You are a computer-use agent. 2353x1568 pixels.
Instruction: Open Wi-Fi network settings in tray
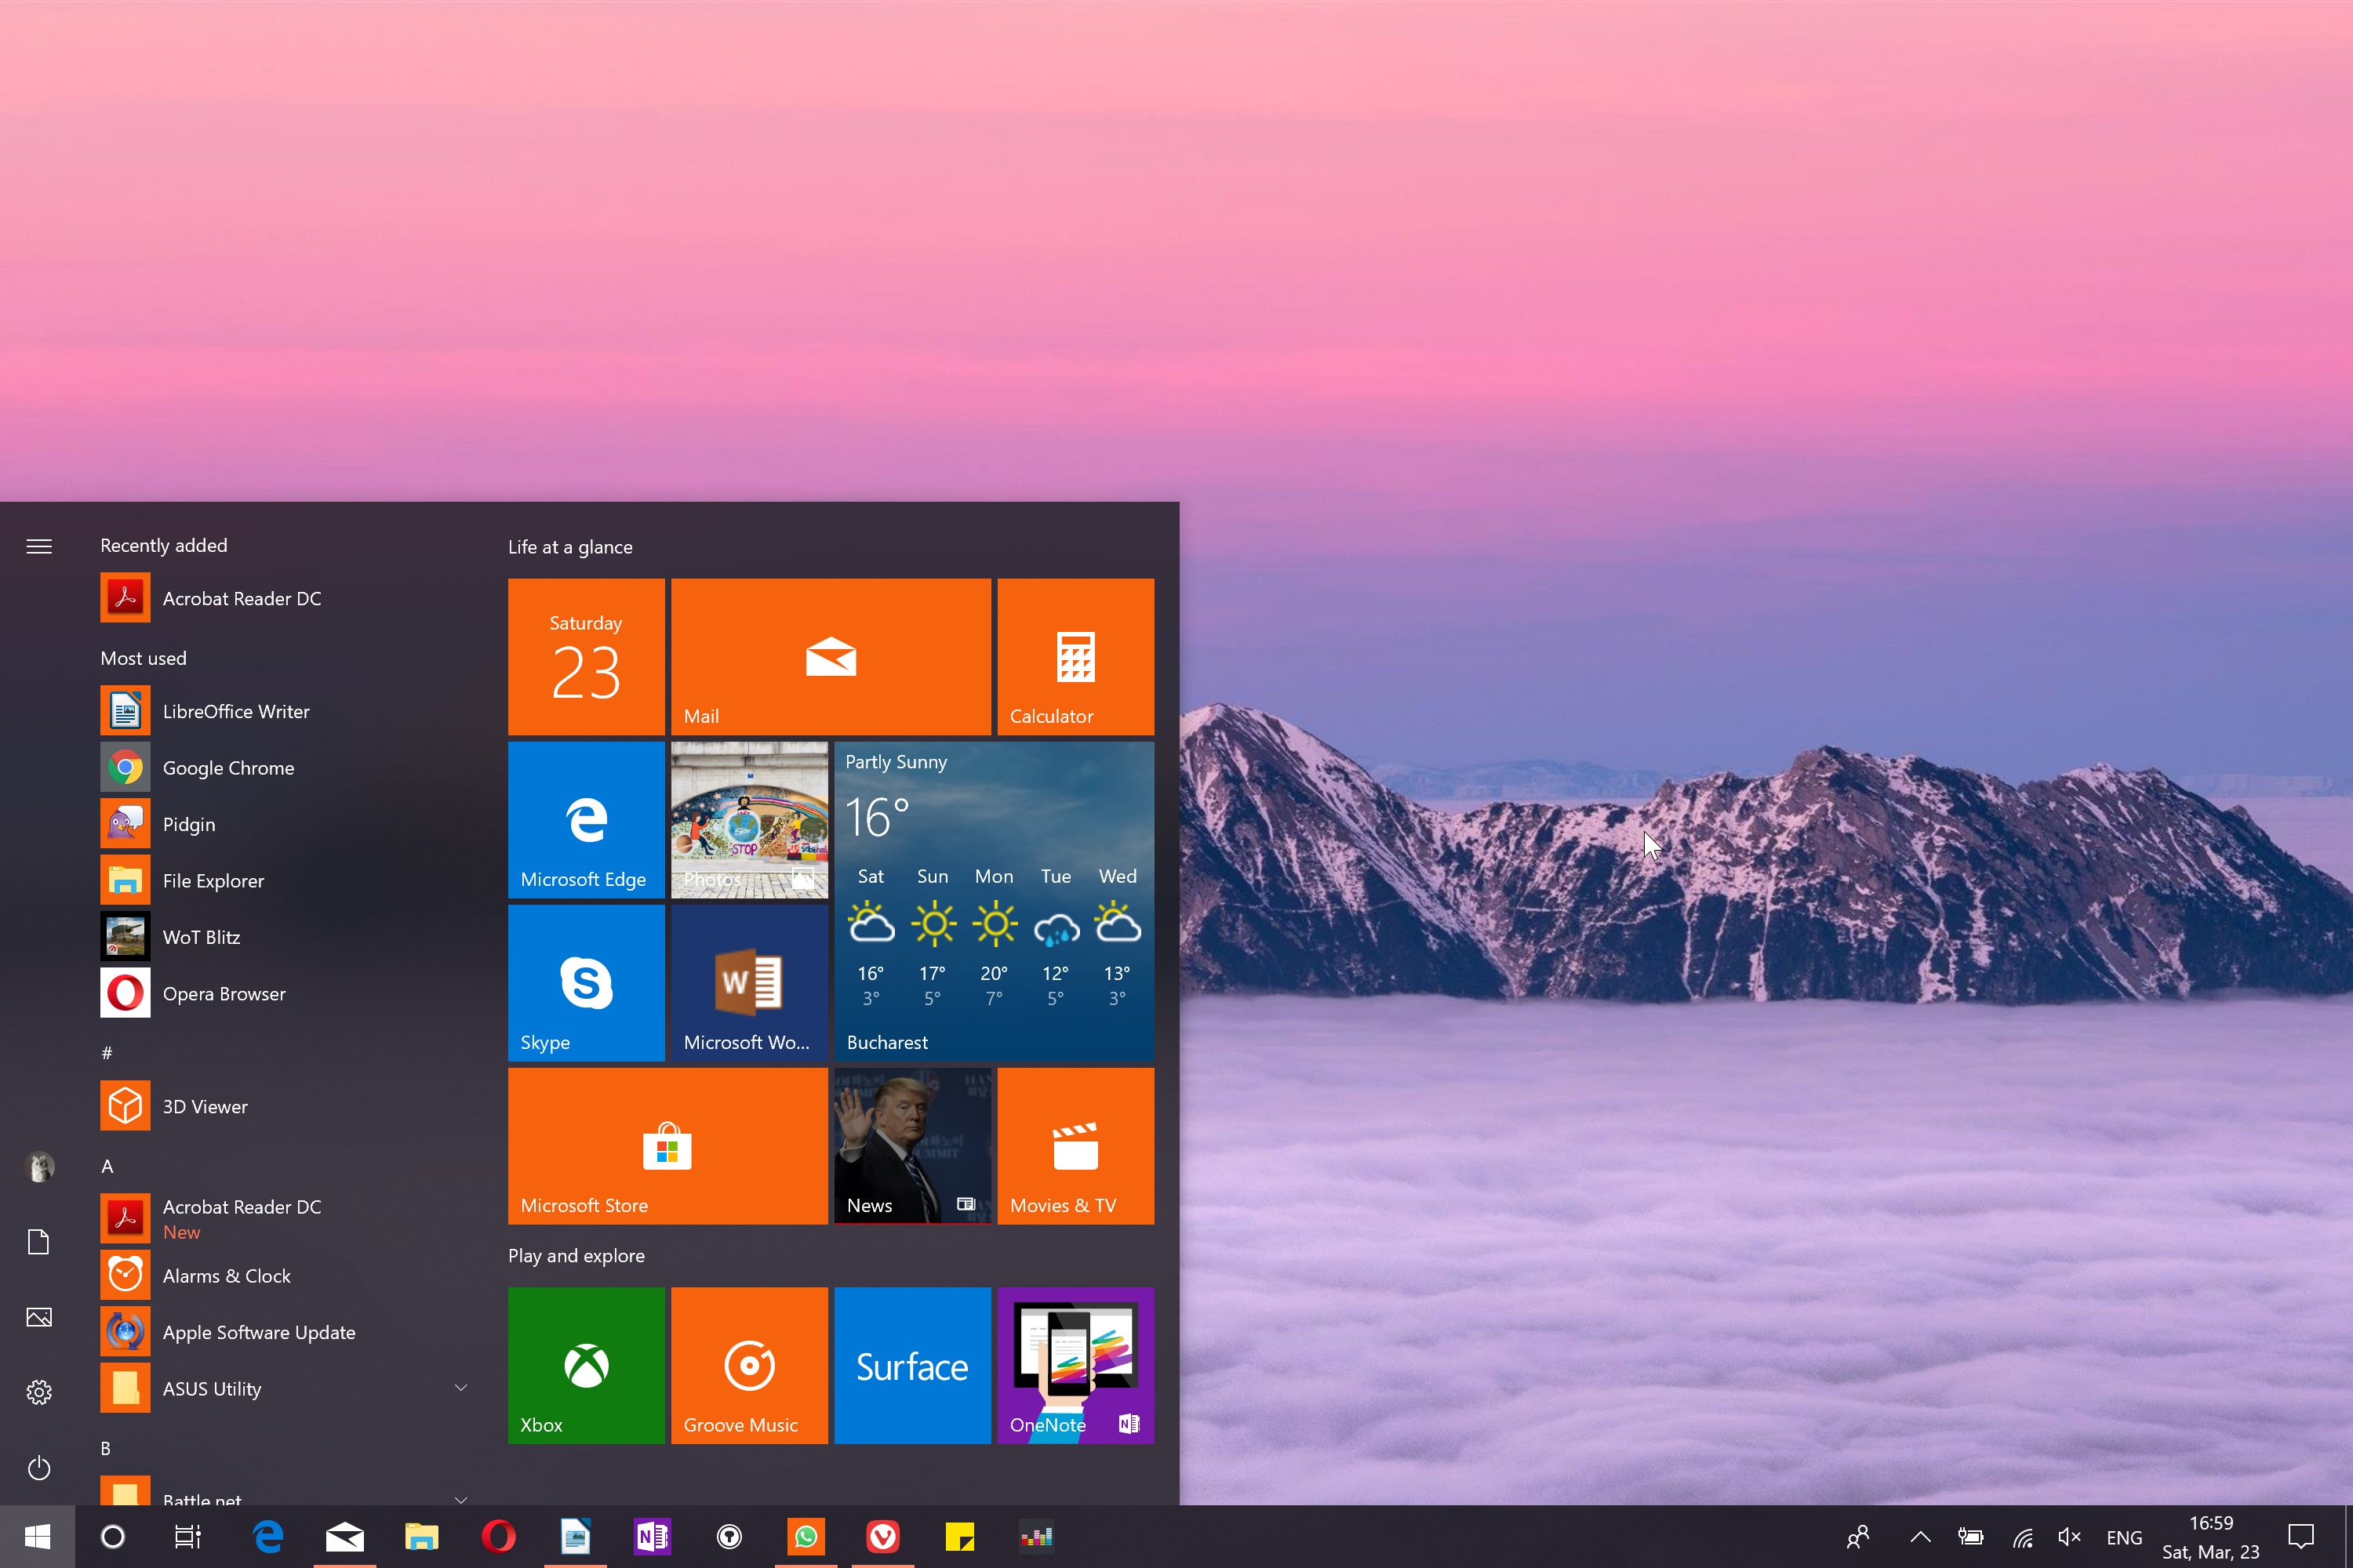pyautogui.click(x=2023, y=1537)
